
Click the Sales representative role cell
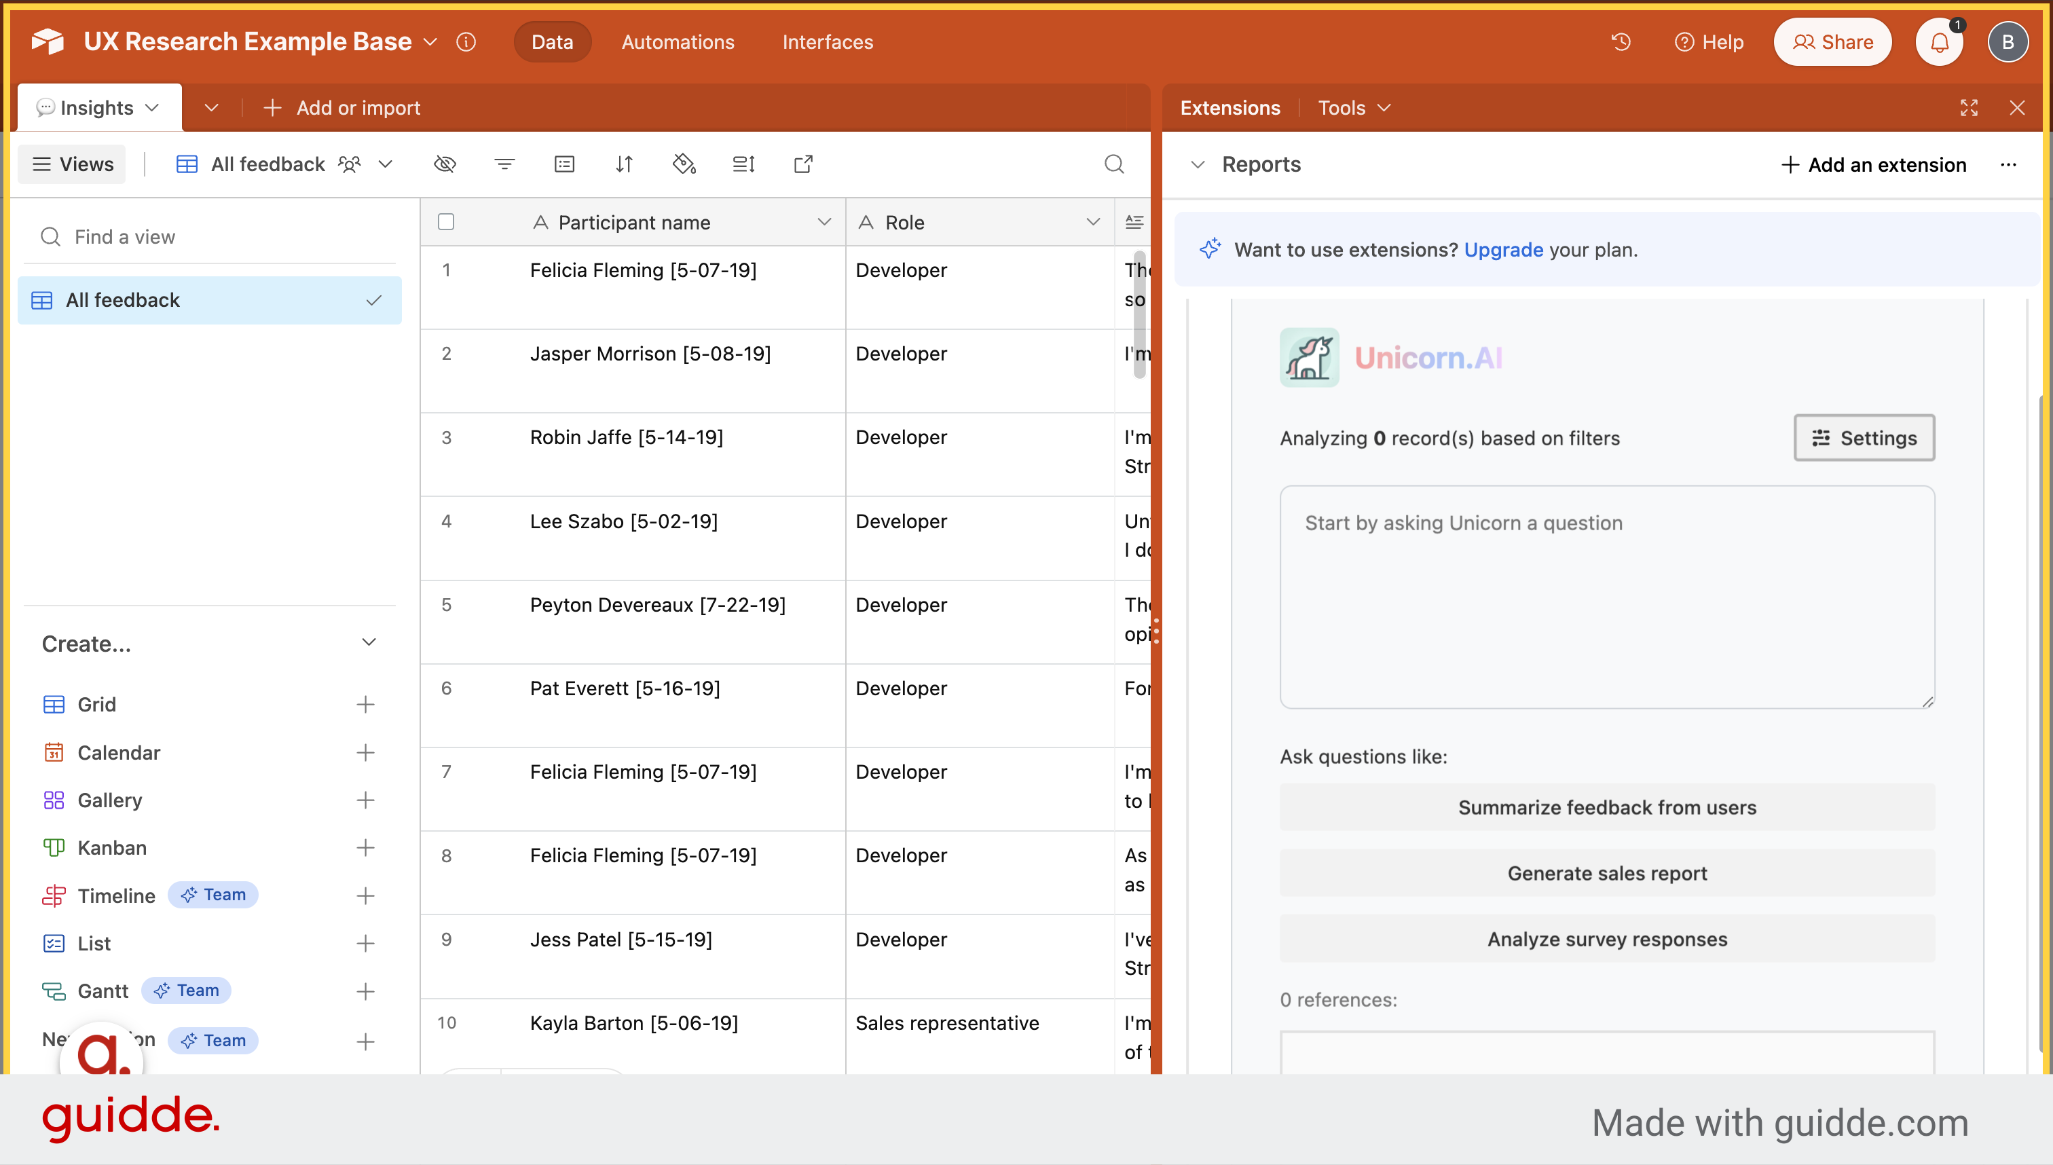click(980, 1037)
